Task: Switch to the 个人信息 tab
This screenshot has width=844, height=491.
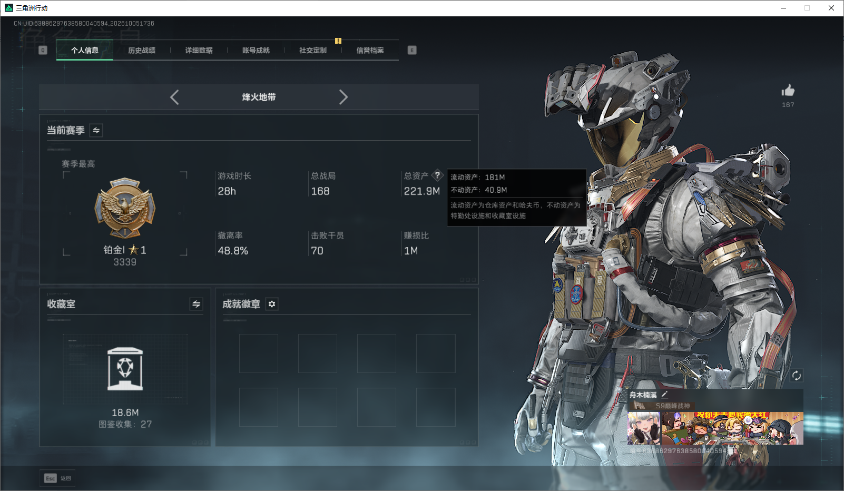Action: tap(85, 51)
